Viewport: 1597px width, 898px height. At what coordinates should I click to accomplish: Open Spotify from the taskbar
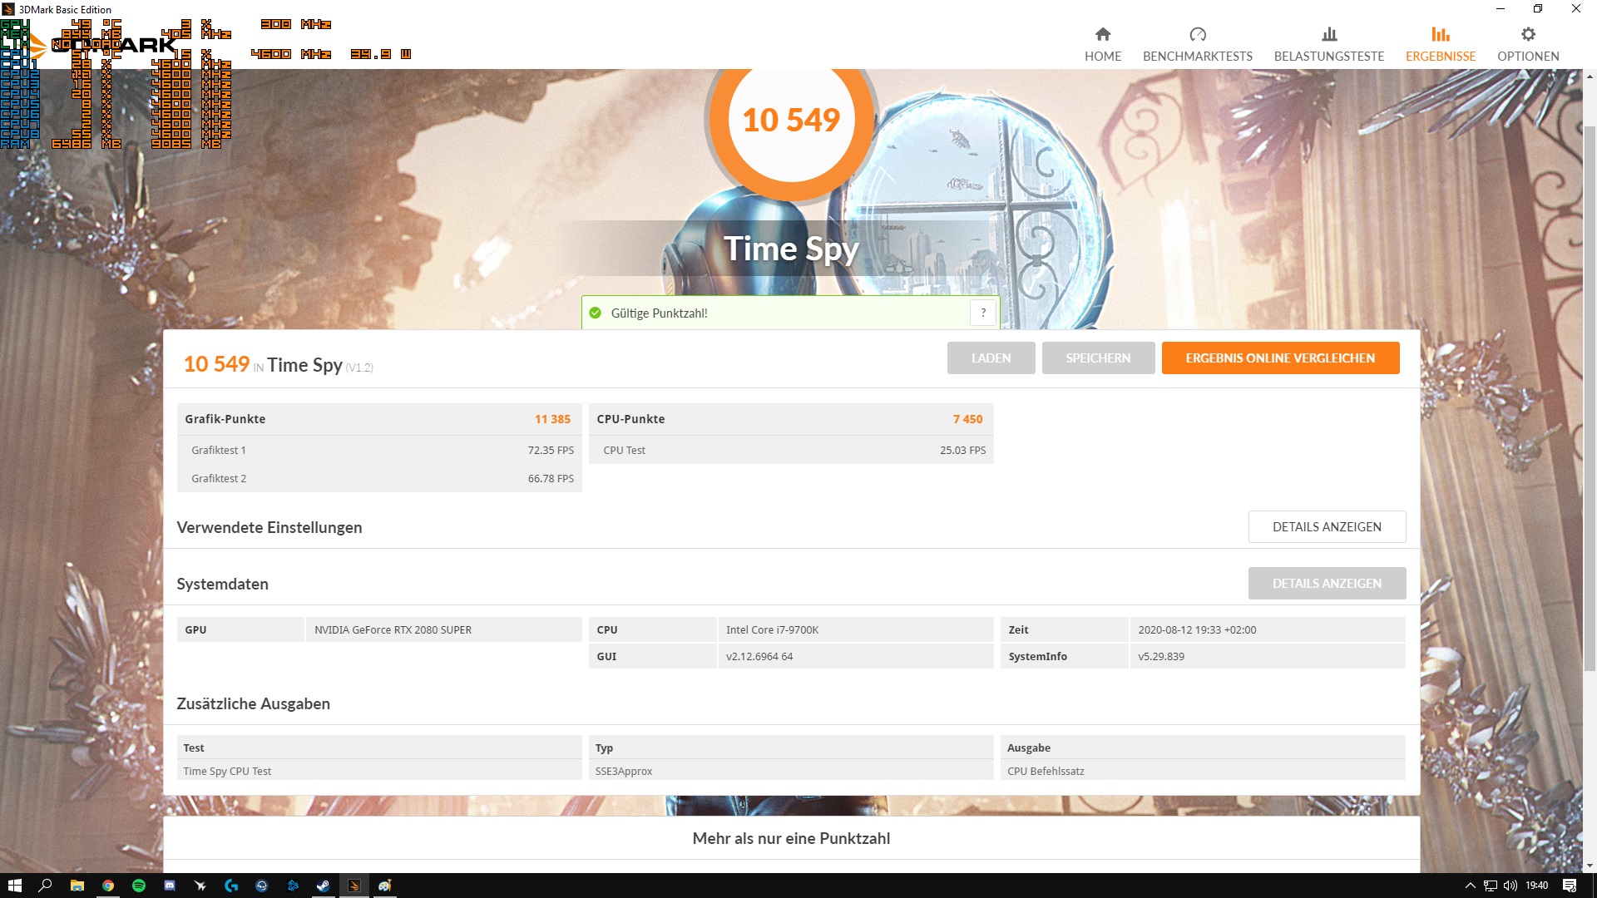pyautogui.click(x=139, y=886)
